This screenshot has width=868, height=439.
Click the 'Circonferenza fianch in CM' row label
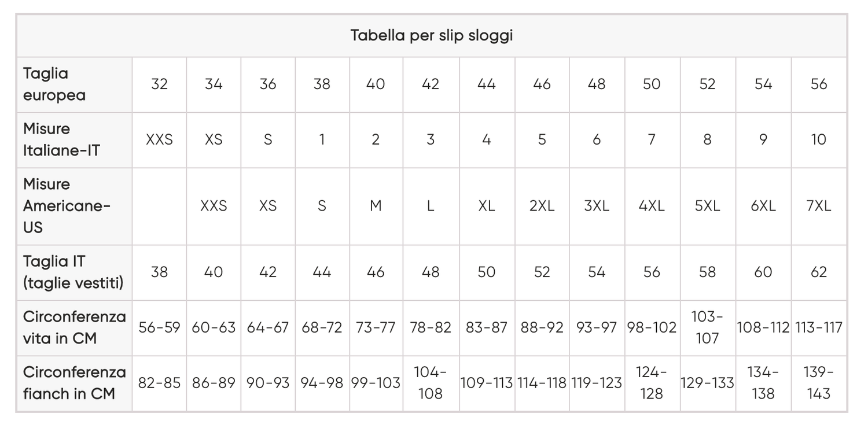click(x=74, y=383)
